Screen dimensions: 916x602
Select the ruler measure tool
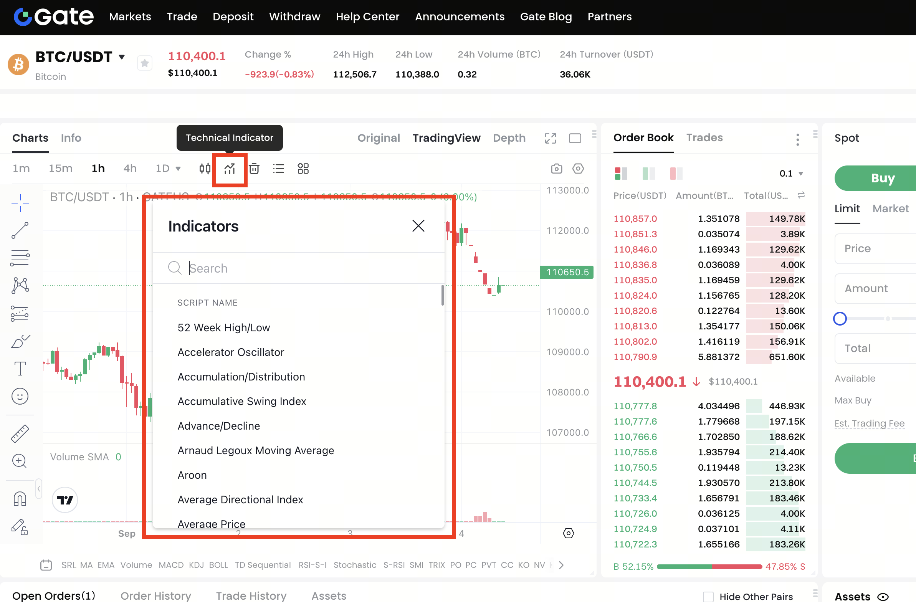[20, 434]
